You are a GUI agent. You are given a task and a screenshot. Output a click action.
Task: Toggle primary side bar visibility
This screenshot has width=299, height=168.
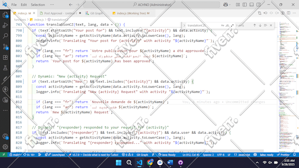pyautogui.click(x=244, y=4)
